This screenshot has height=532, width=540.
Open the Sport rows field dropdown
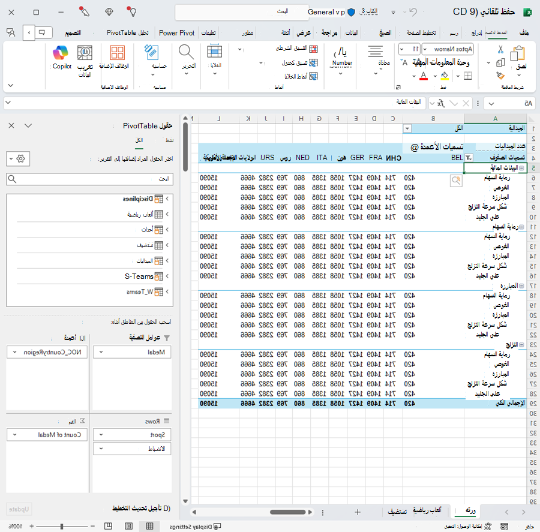click(101, 435)
